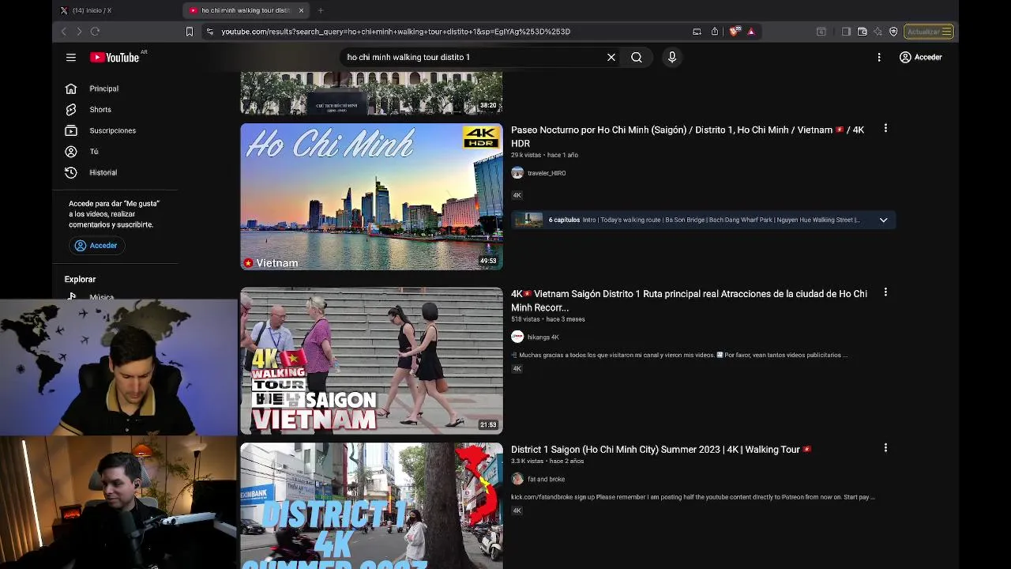
Task: Open the YouTube guide hamburger menu
Action: tap(71, 57)
